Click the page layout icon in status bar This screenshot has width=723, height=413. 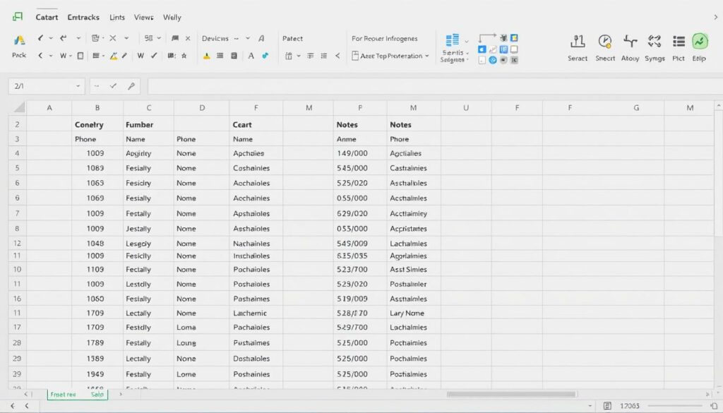coord(607,406)
